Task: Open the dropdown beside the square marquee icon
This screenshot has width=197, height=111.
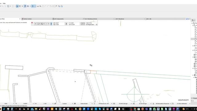Action: tap(10, 6)
